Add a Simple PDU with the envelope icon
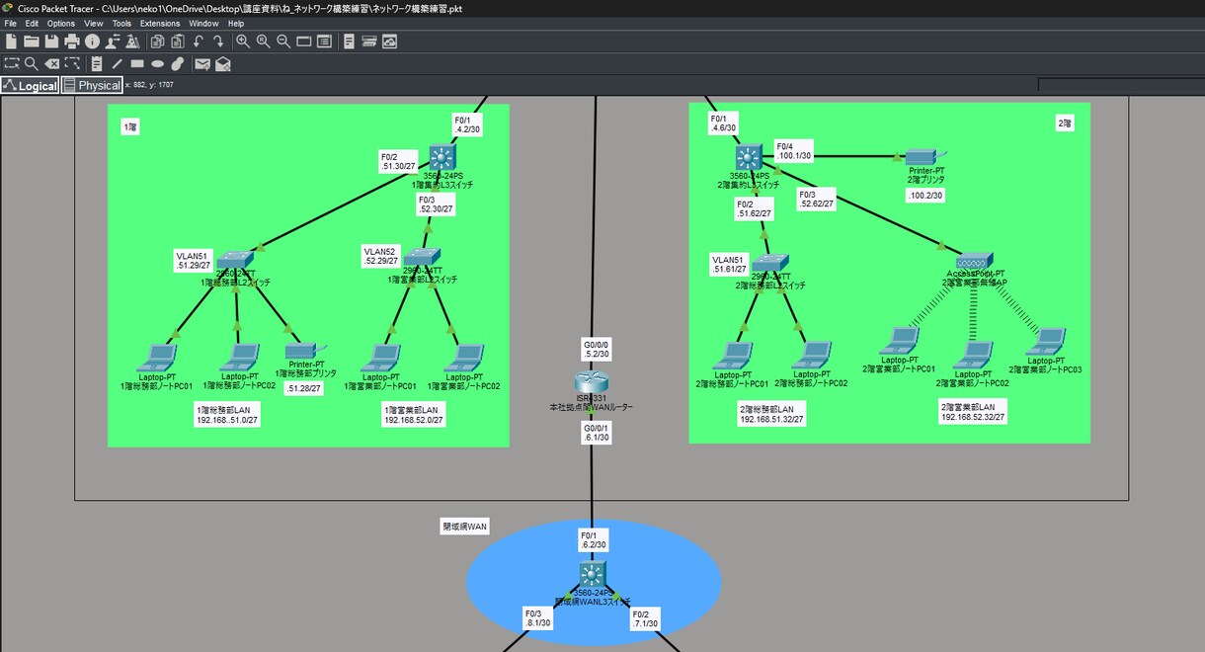 click(202, 64)
